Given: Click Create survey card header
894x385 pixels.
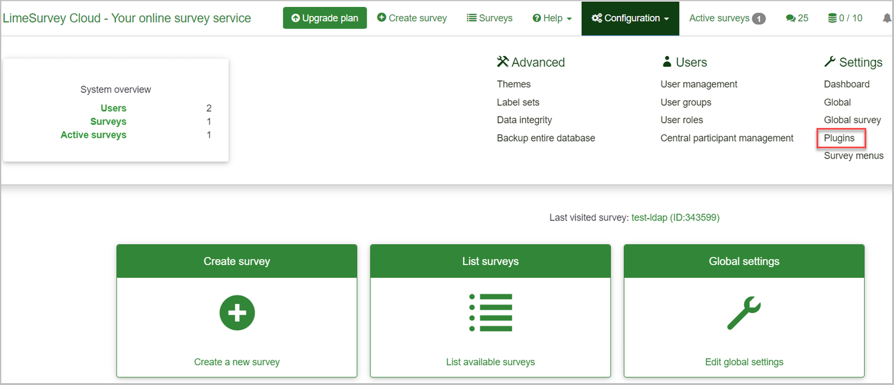Looking at the screenshot, I should pos(237,261).
